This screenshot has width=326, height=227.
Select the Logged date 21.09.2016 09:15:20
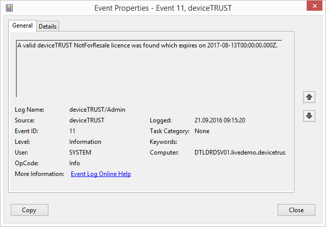coord(220,120)
